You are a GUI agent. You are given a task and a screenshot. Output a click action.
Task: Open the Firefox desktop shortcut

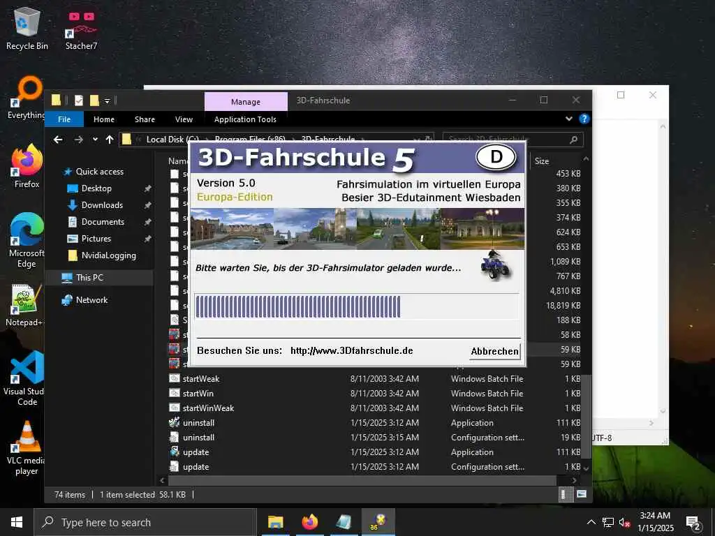click(x=27, y=166)
